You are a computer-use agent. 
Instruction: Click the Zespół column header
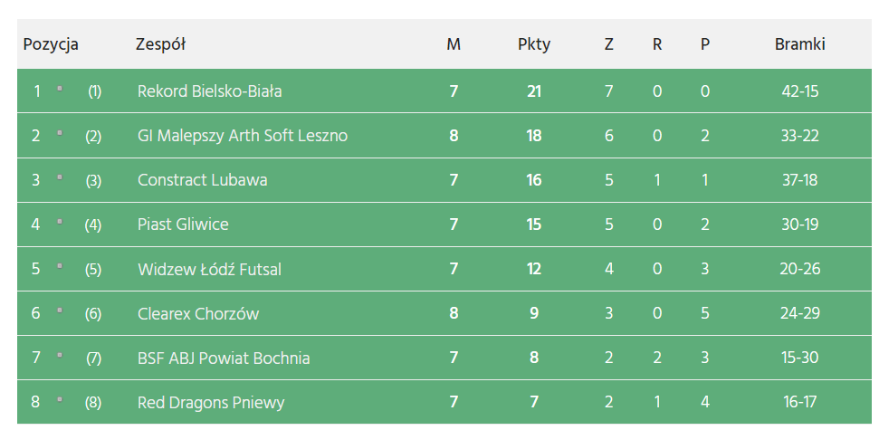tap(160, 44)
